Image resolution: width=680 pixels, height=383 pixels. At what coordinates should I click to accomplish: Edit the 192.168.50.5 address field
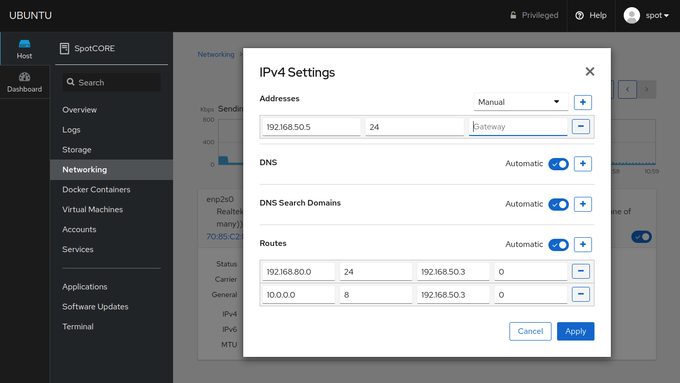coord(311,127)
